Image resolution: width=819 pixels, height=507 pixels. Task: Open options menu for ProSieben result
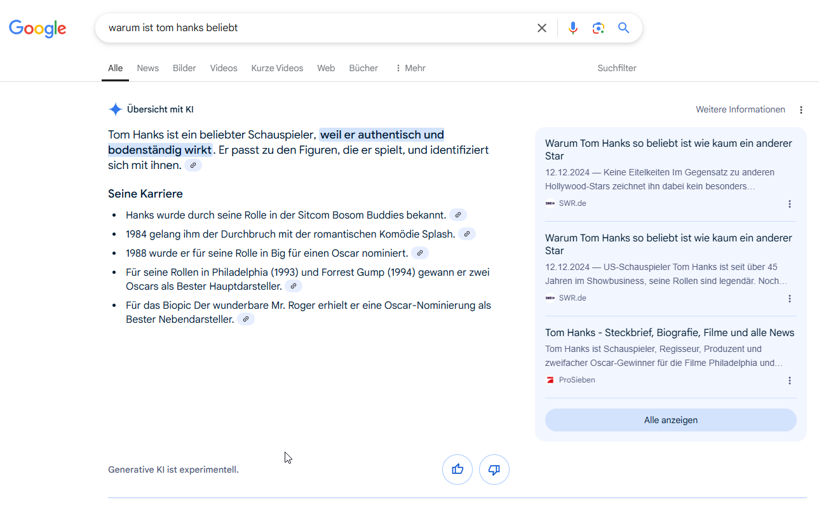790,381
